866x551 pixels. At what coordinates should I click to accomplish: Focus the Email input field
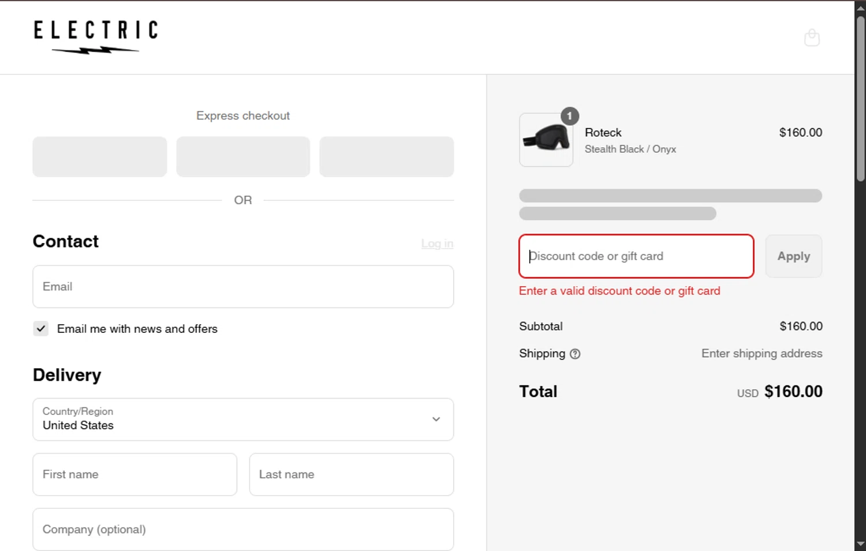tap(243, 287)
